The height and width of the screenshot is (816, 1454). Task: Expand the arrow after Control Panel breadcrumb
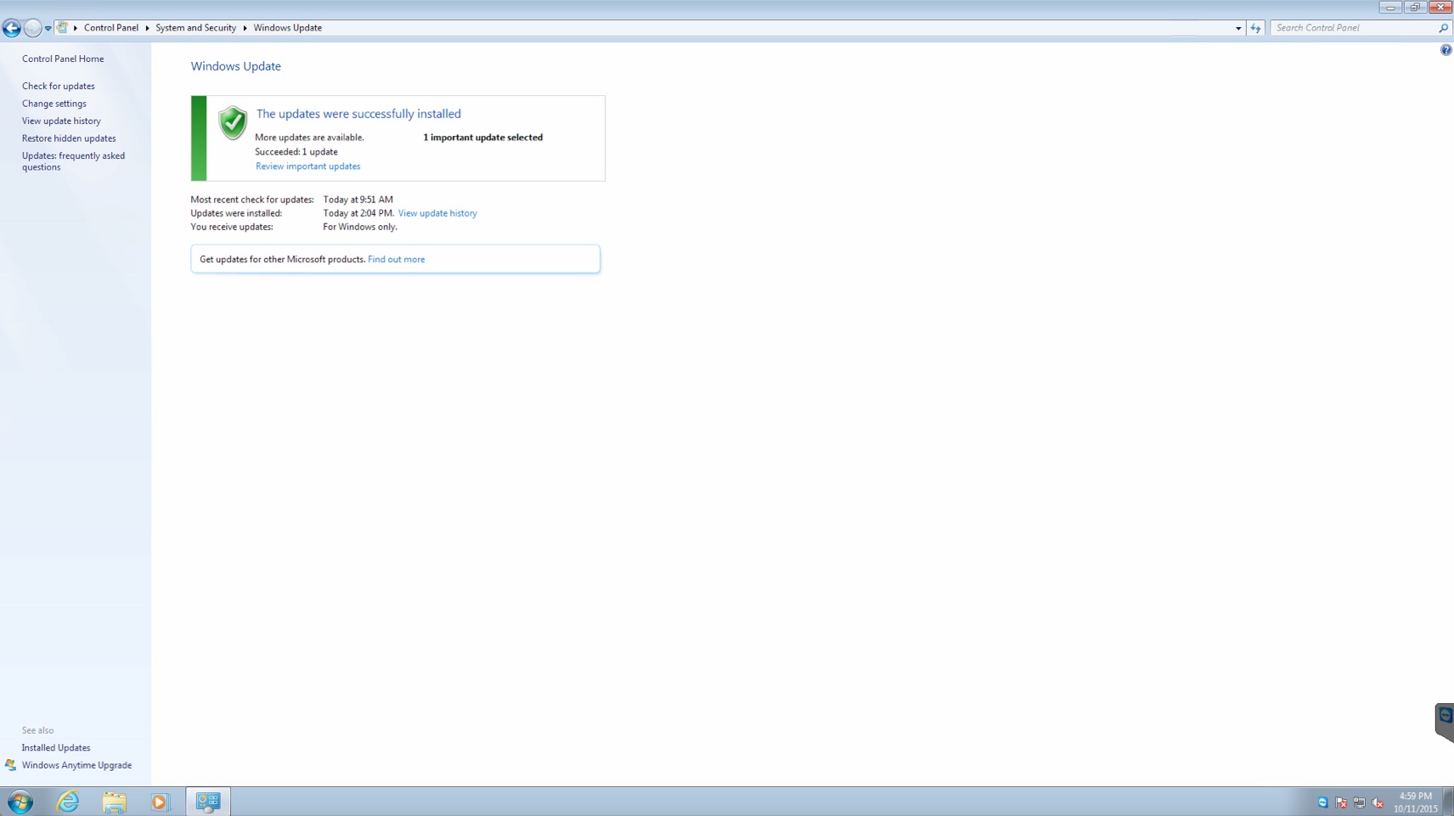point(147,28)
